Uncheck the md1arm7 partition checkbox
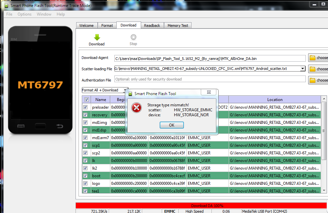Screen dimensions: 328x213 85,138
